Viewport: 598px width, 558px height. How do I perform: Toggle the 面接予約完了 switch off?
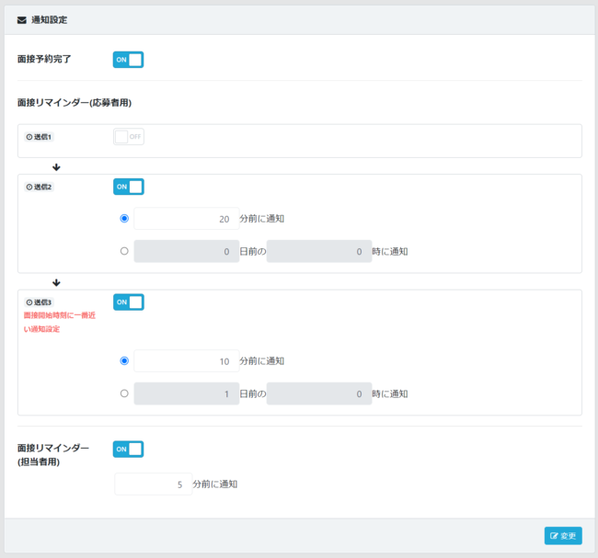(x=128, y=60)
